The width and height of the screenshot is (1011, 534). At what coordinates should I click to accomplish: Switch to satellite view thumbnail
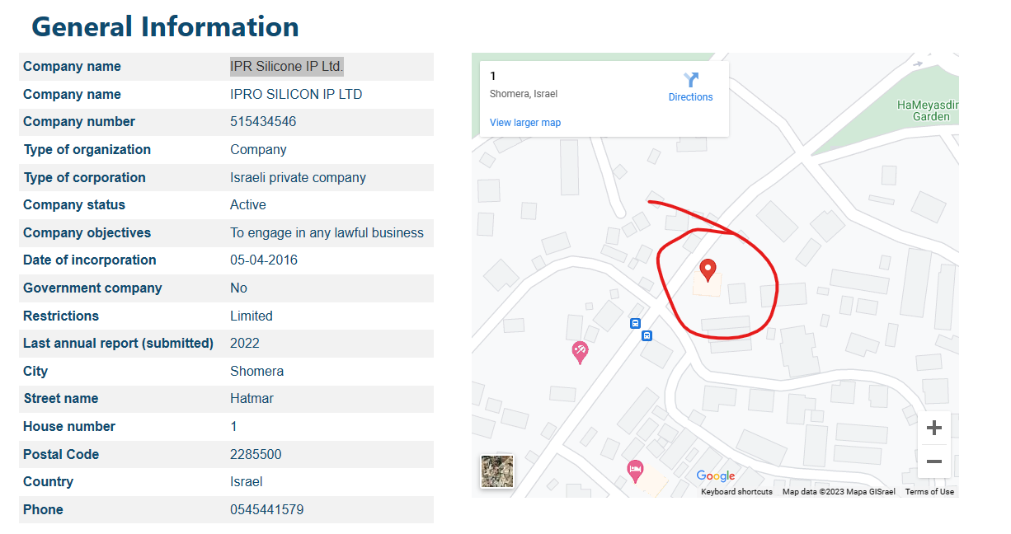coord(497,471)
